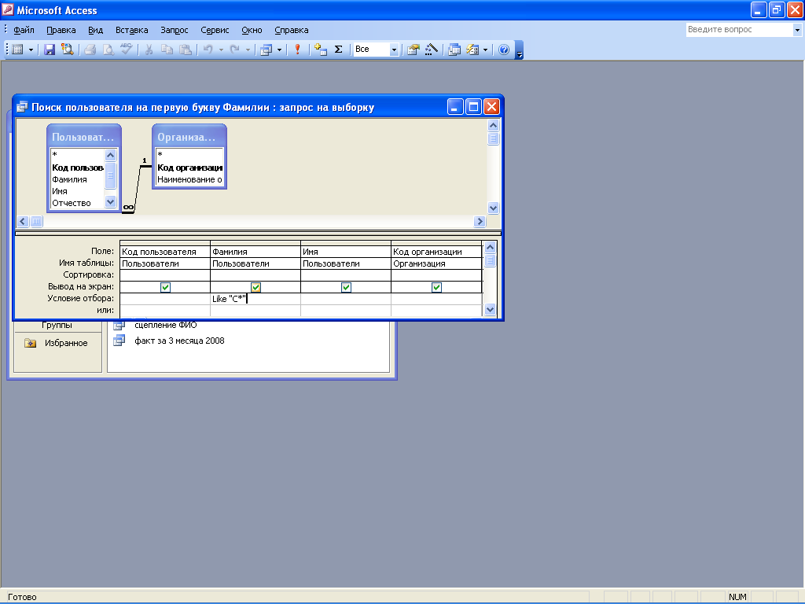805x604 pixels.
Task: Open Microsoft Access Help question icon
Action: 504,50
